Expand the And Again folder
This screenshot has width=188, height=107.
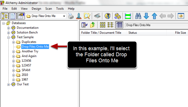13,56
